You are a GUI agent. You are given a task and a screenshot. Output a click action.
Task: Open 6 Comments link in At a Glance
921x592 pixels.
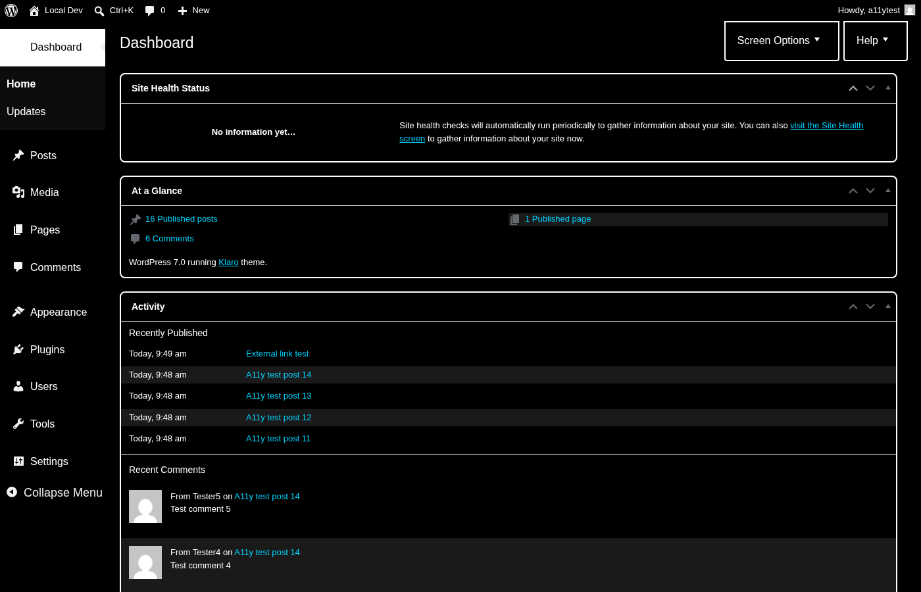(169, 239)
